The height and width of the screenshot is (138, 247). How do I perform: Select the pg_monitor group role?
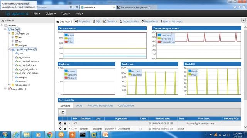click(24, 57)
